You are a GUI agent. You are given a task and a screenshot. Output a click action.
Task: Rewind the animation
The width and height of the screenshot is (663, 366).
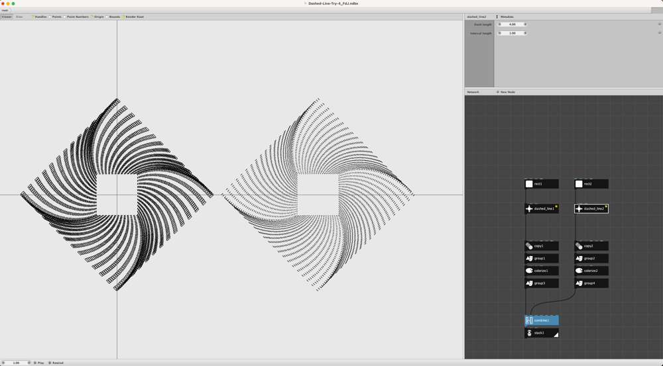(56, 363)
